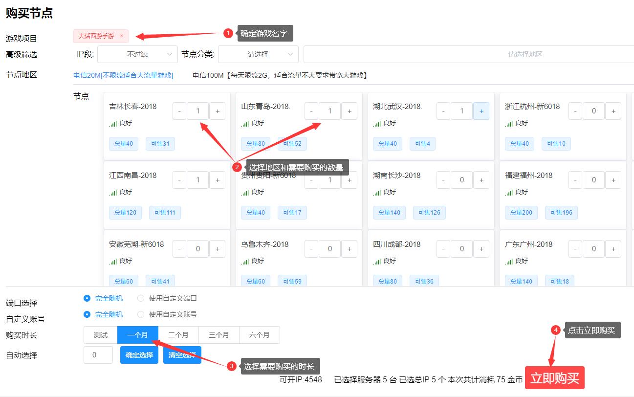The height and width of the screenshot is (397, 634).
Task: Click 可售111 tag on 江西南昌-2018
Action: click(x=165, y=212)
